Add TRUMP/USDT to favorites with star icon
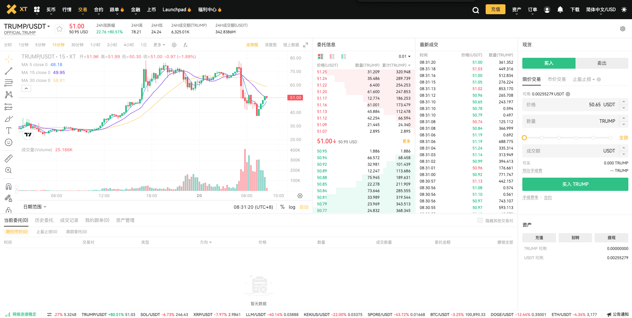 (x=59, y=29)
